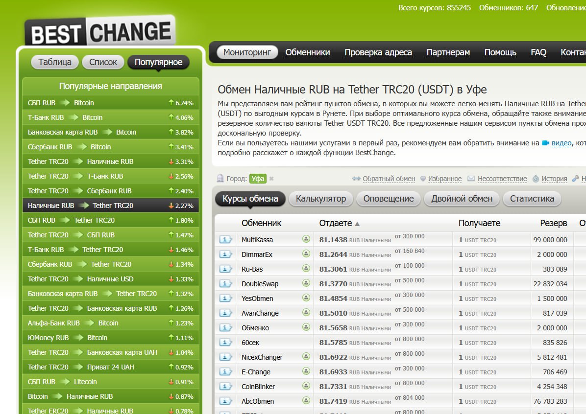Sort table by Обменник column
This screenshot has height=414, width=586.
tap(261, 223)
